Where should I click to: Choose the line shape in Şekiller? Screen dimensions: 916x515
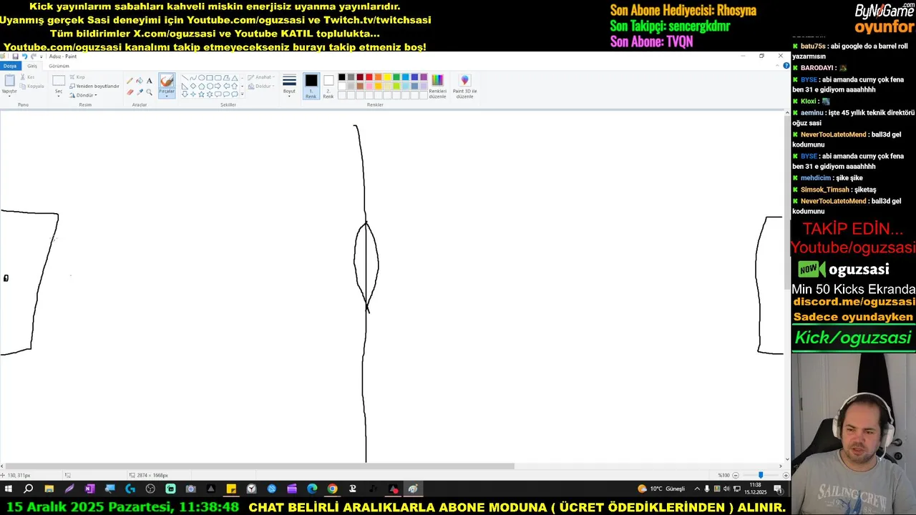tap(185, 78)
